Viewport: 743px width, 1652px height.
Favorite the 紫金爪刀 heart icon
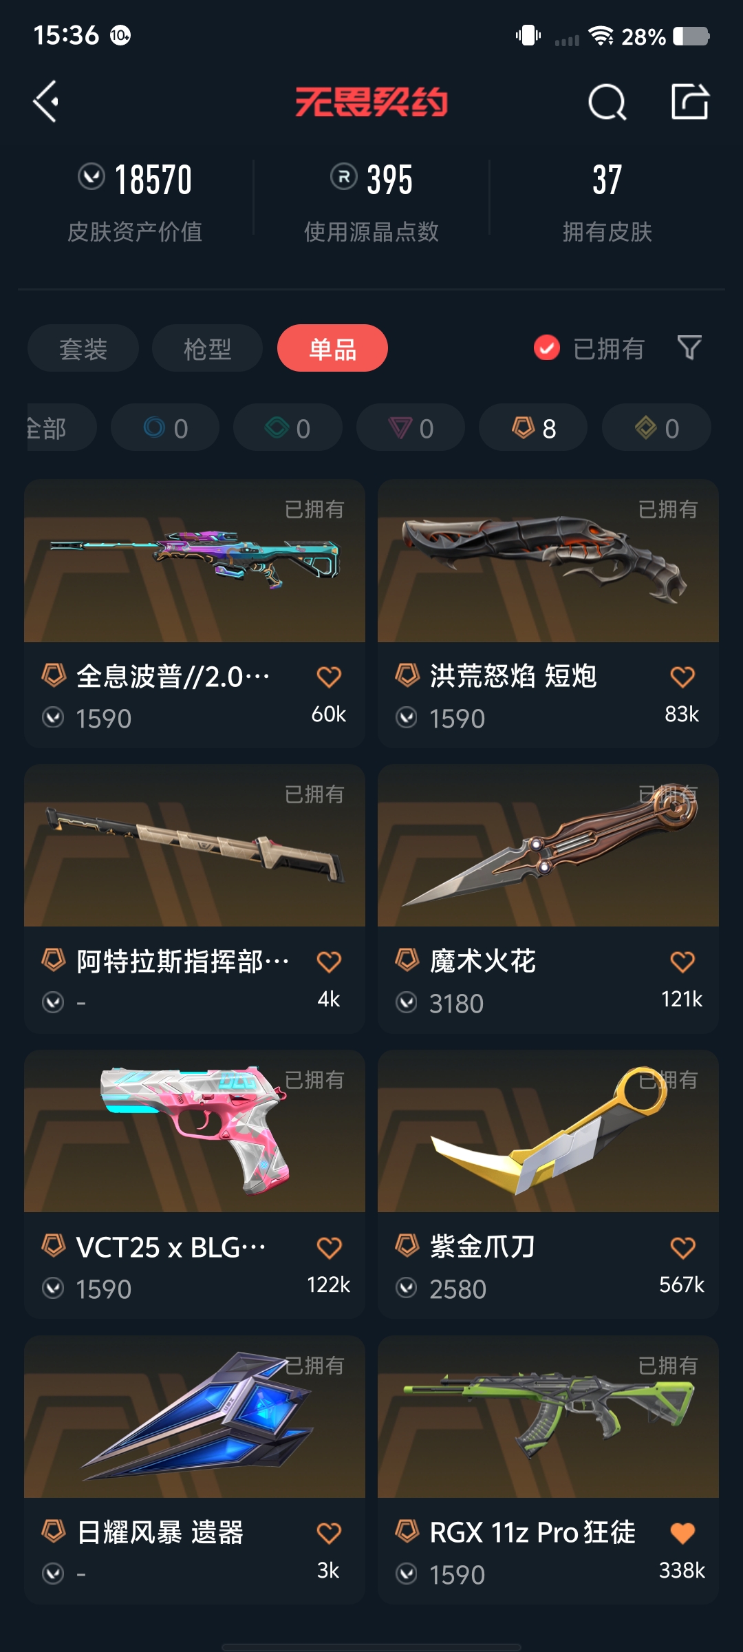point(682,1247)
